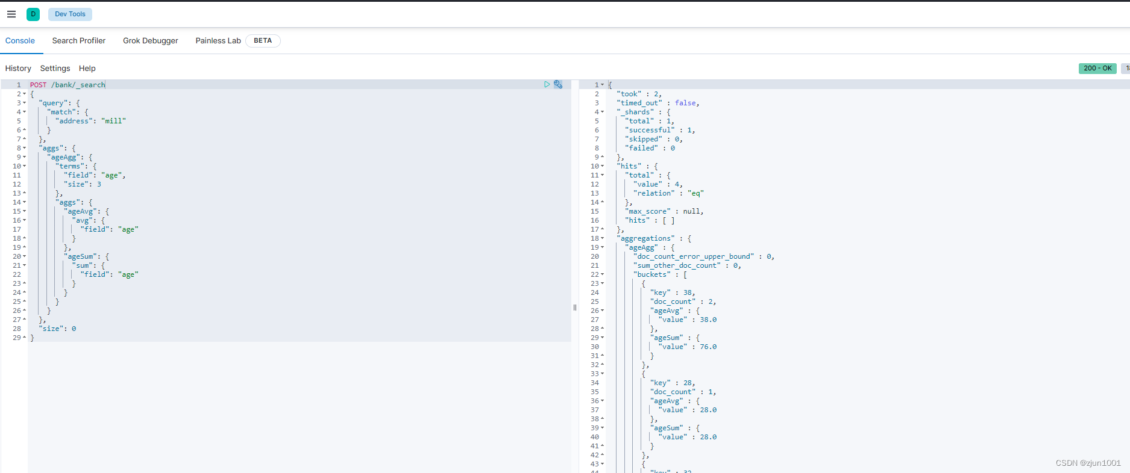Screen dimensions: 1130x473
Task: Click "doc_count_error_upper_bound" line in response
Action: [704, 256]
